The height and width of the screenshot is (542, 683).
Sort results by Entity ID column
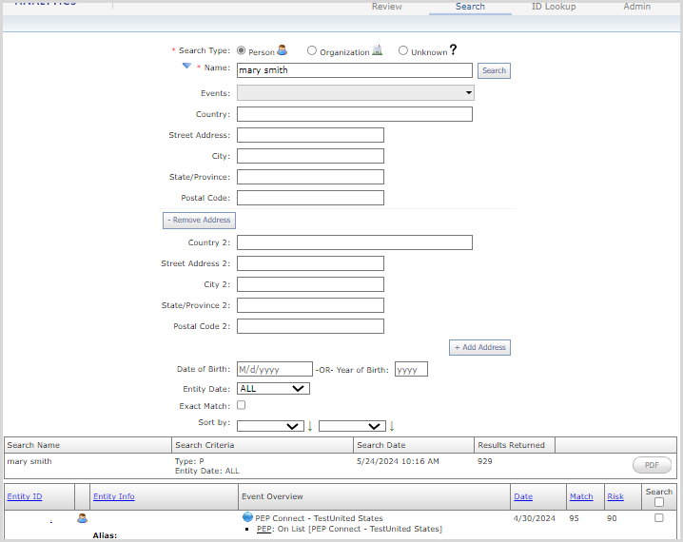pyautogui.click(x=25, y=496)
